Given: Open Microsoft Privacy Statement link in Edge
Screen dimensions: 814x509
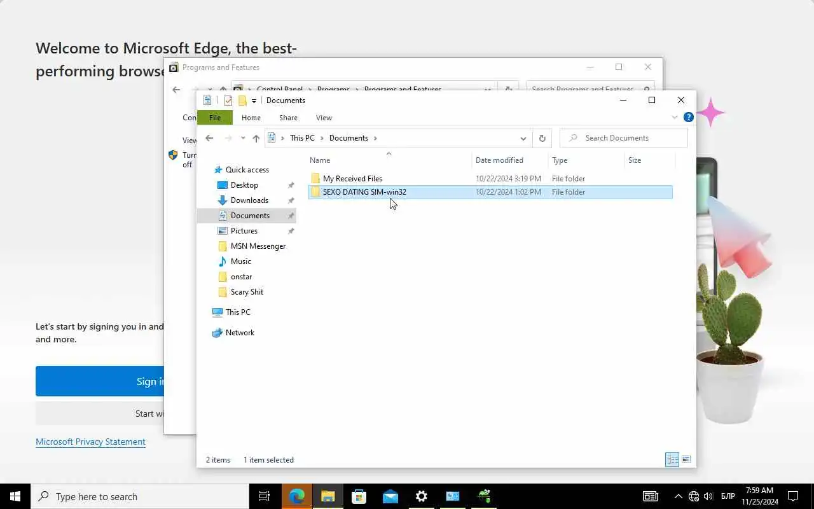Looking at the screenshot, I should tap(90, 442).
